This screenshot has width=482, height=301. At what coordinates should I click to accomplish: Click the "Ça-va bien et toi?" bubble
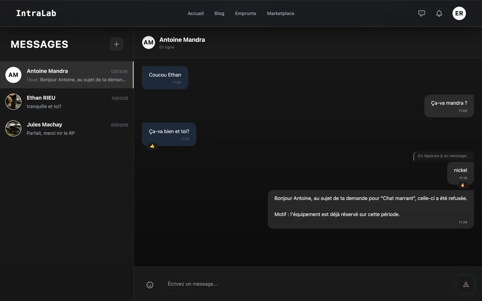[169, 134]
